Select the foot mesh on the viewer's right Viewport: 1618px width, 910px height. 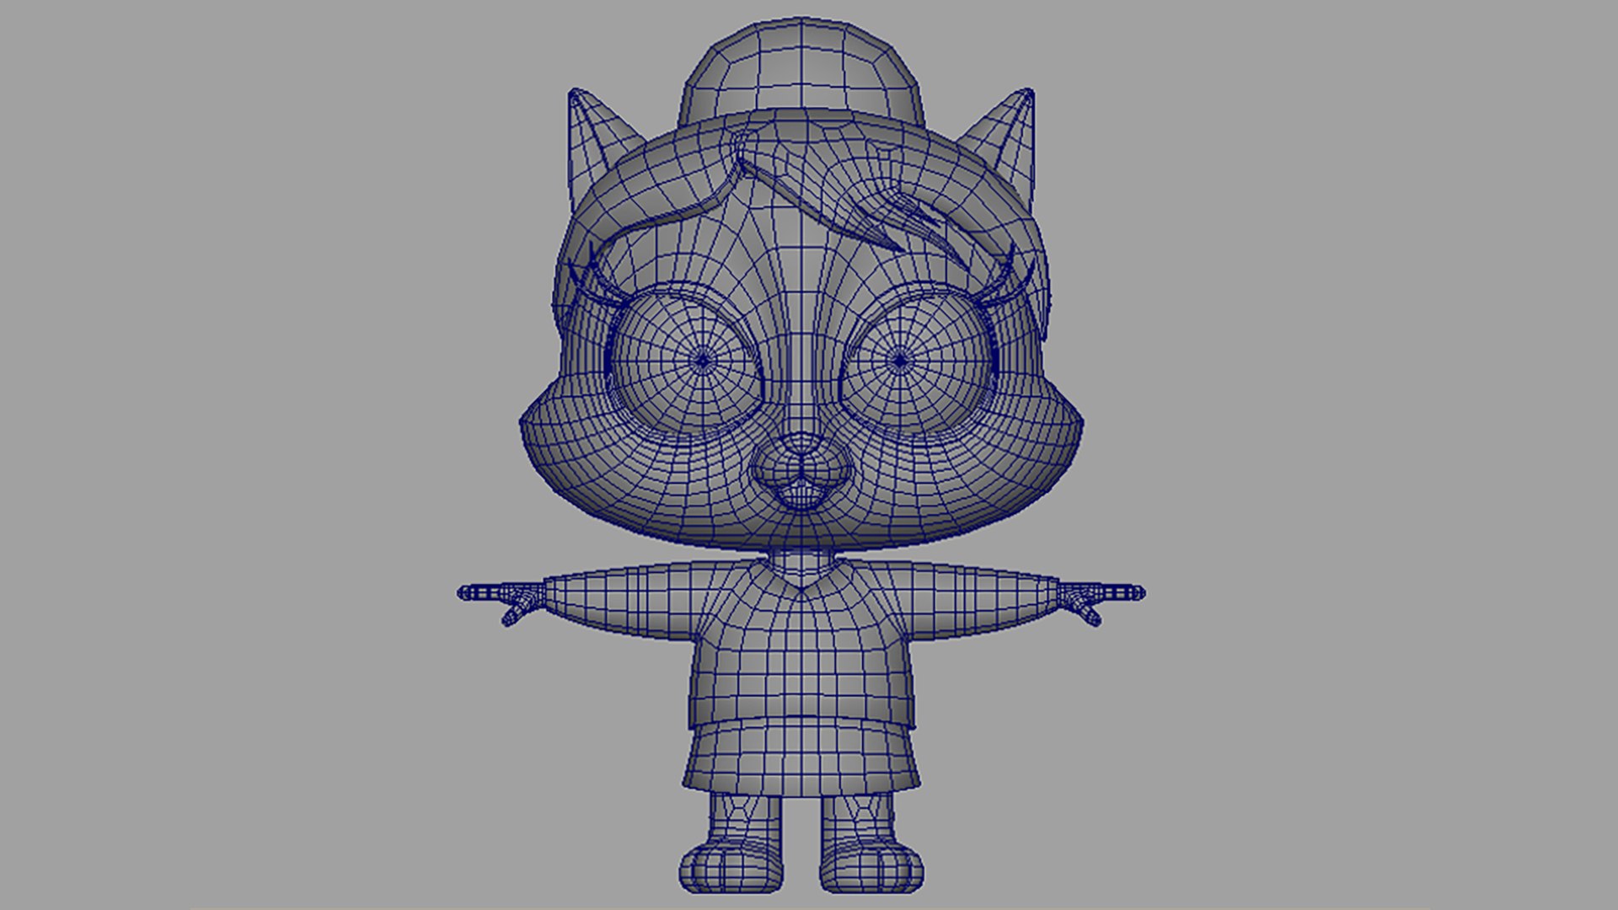[x=873, y=868]
